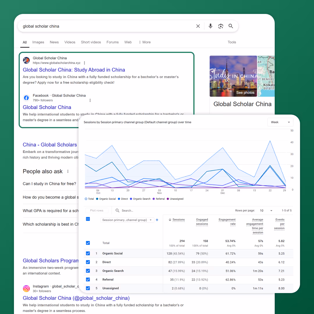Uncheck the Total row checkbox
The image size is (314, 314).
point(88,243)
